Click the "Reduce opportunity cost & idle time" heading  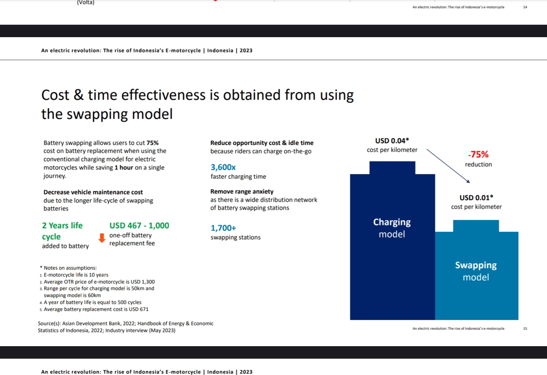(x=262, y=143)
